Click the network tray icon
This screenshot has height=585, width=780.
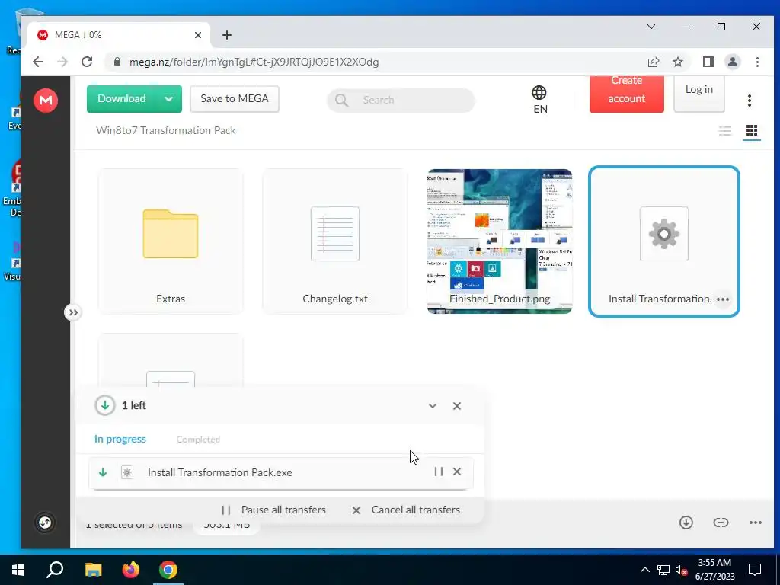click(x=663, y=570)
